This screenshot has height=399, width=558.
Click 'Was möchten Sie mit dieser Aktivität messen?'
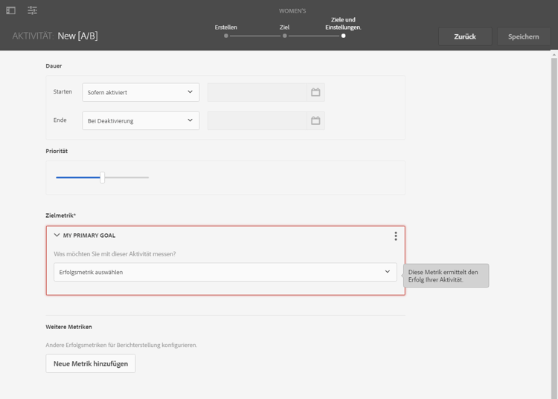tap(115, 254)
